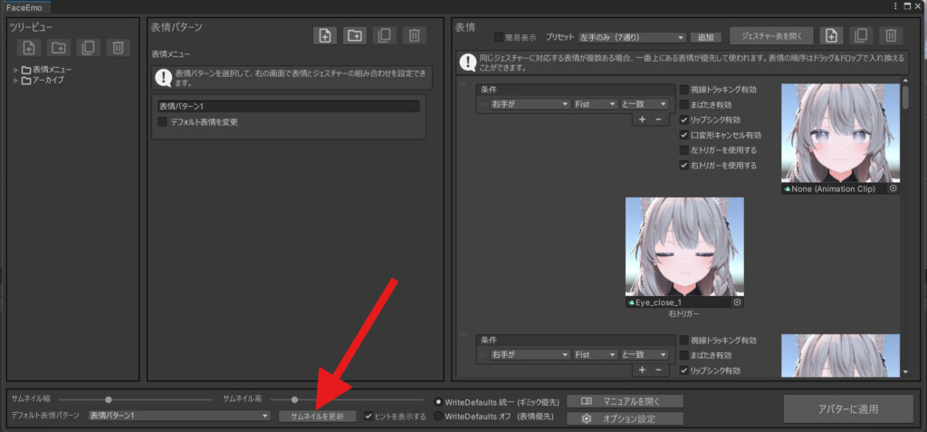Enable まばたき有効 in the top expression
927x432 pixels.
point(683,105)
